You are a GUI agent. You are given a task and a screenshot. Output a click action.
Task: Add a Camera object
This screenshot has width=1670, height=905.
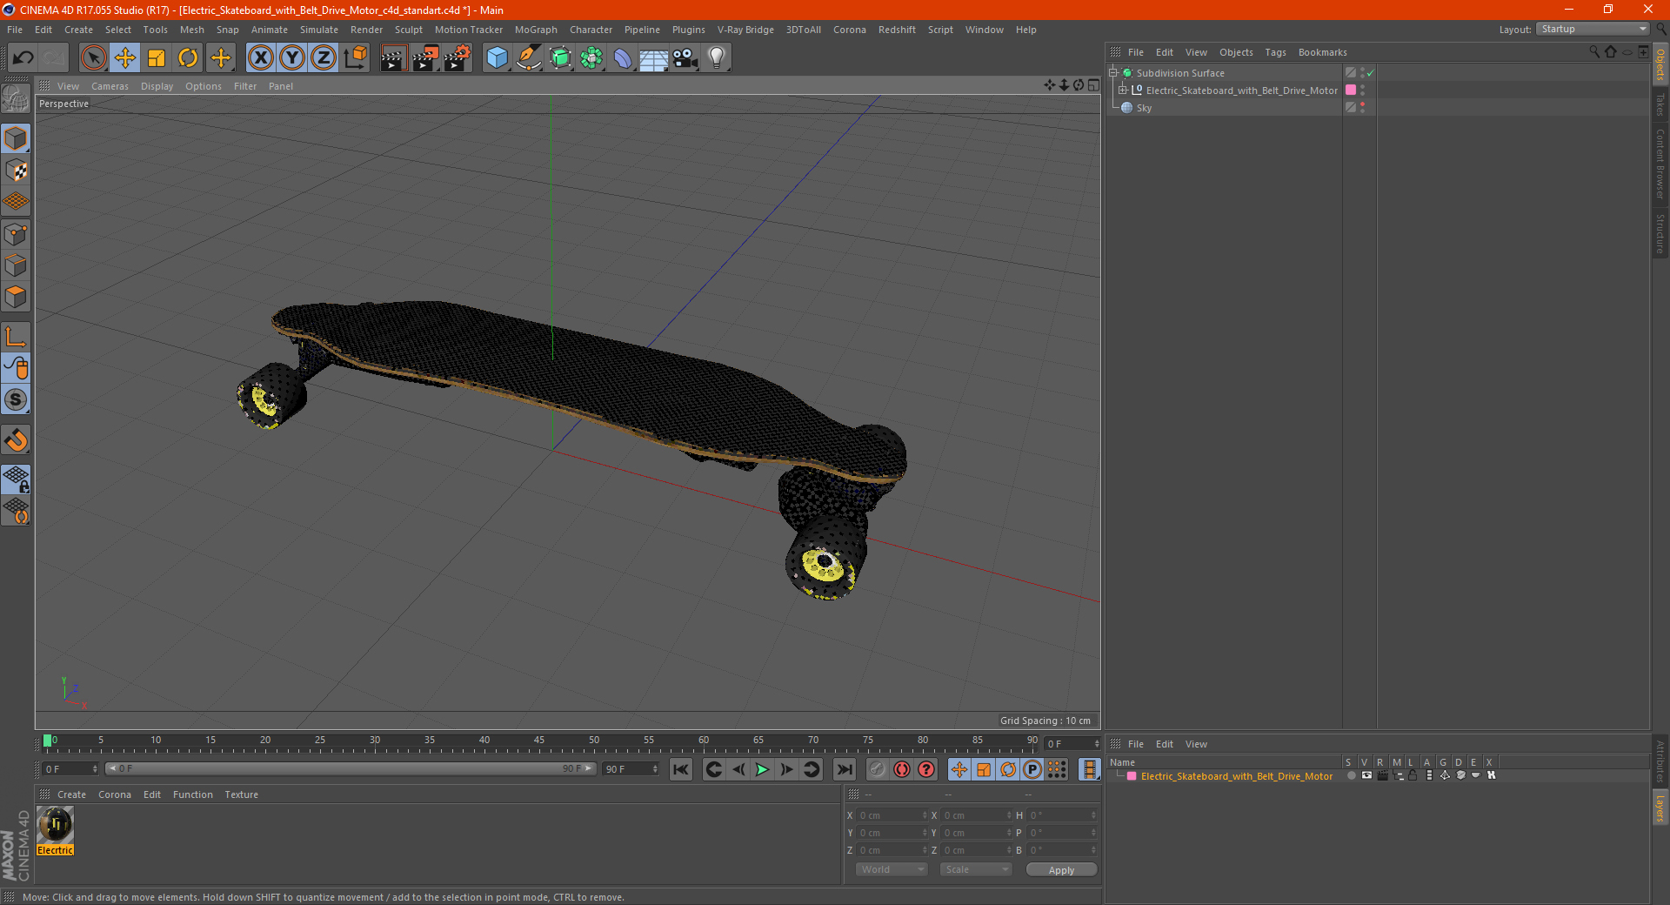tap(685, 58)
